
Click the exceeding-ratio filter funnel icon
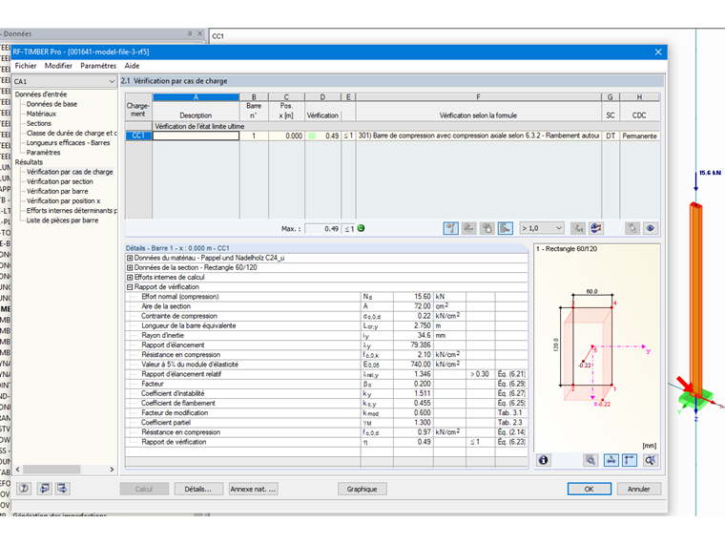(x=578, y=228)
